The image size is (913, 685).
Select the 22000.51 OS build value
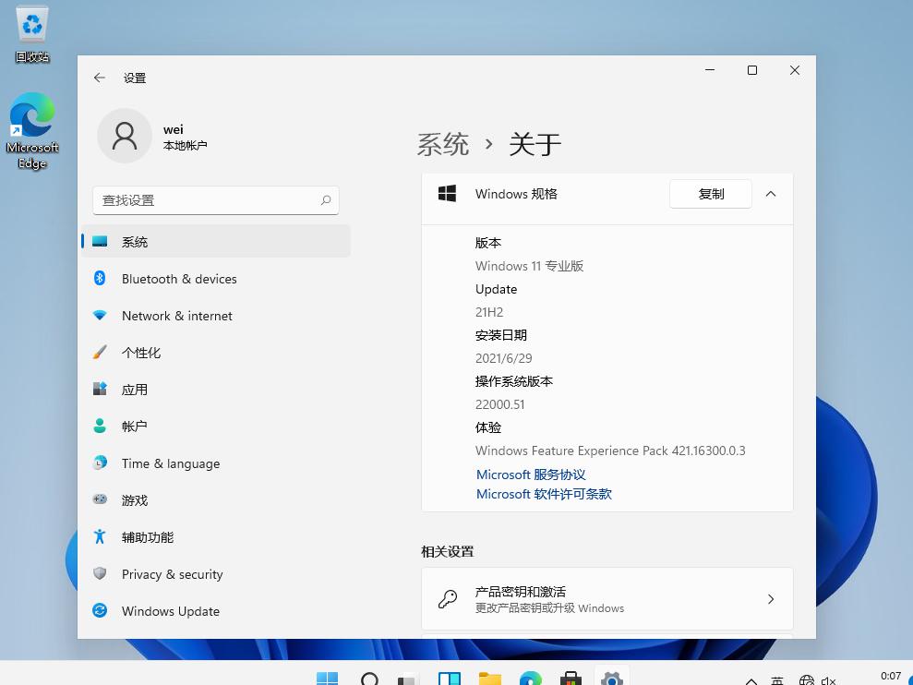click(x=499, y=404)
